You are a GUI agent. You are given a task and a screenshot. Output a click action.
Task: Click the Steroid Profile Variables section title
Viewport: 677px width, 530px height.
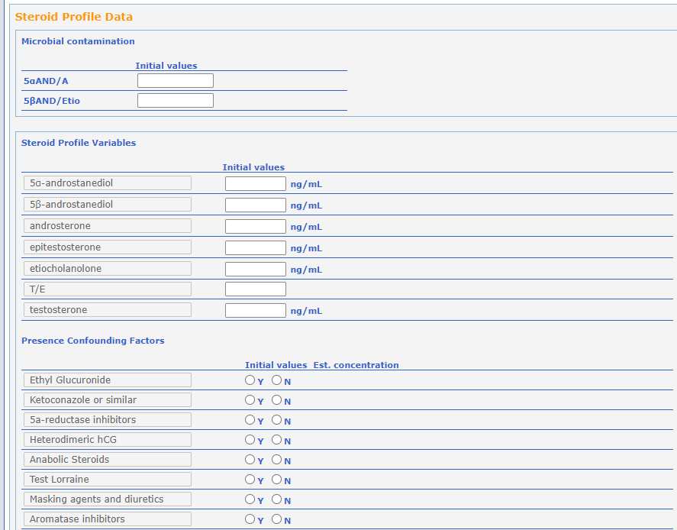[x=79, y=143]
